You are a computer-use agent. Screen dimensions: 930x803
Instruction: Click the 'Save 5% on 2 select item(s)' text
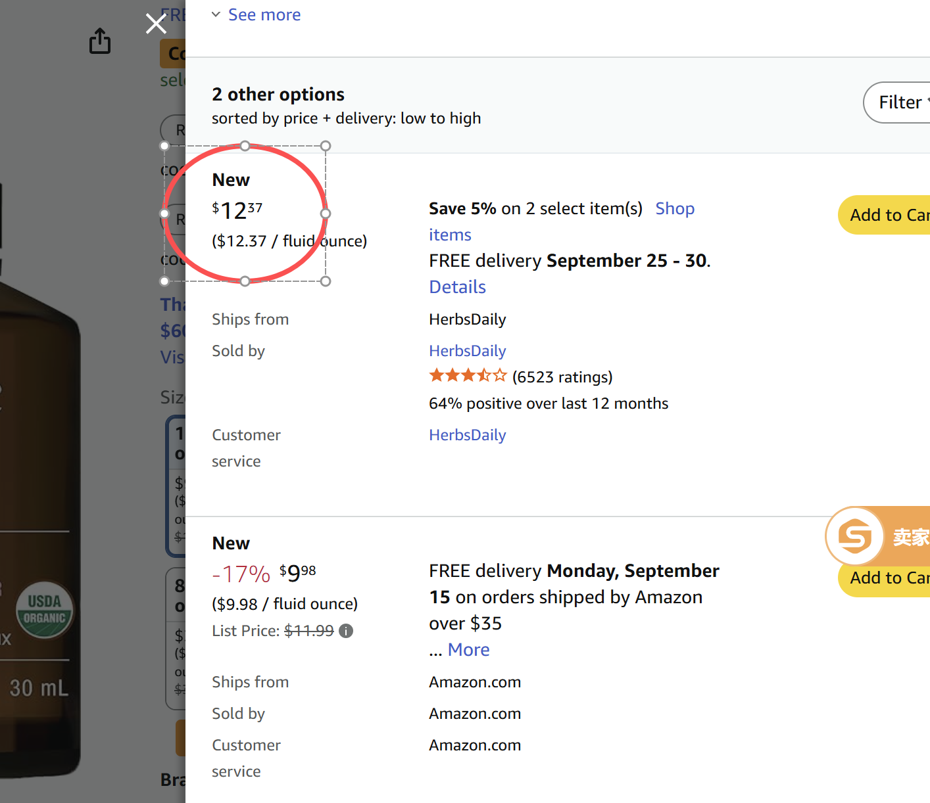click(x=535, y=208)
